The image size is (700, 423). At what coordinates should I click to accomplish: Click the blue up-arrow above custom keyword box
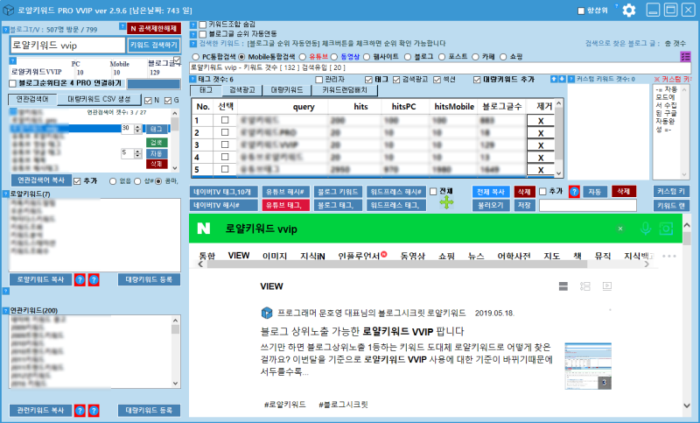point(554,79)
